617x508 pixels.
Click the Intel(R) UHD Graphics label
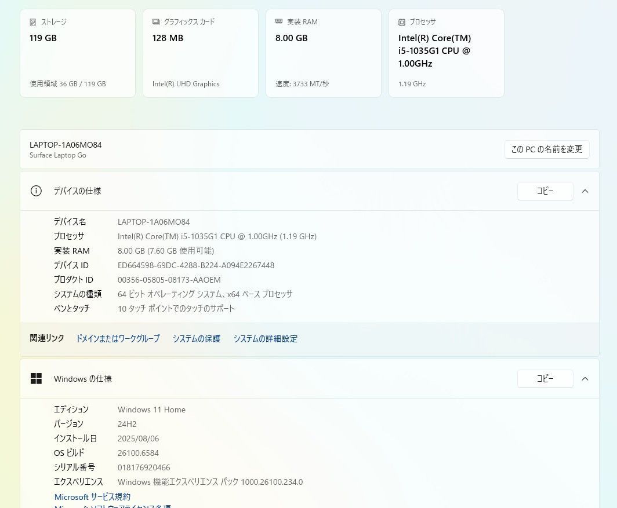coord(186,84)
